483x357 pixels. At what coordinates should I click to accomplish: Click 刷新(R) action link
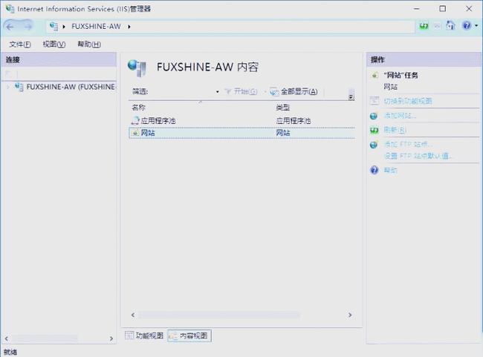pyautogui.click(x=395, y=130)
